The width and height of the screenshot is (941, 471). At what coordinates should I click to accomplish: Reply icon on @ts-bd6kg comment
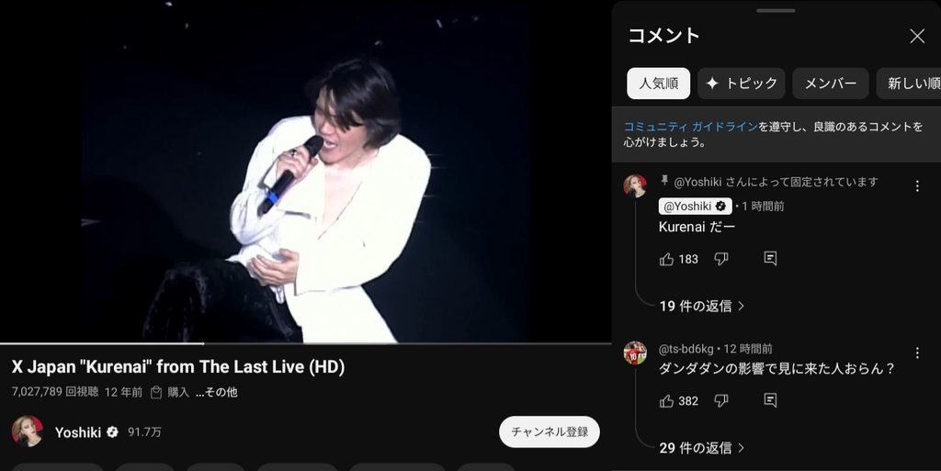(x=771, y=400)
